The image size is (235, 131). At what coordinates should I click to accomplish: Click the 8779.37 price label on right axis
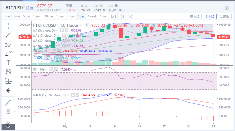[223, 37]
